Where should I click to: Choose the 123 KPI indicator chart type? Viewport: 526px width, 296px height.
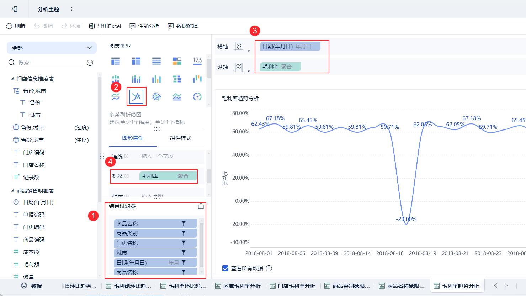point(197,61)
